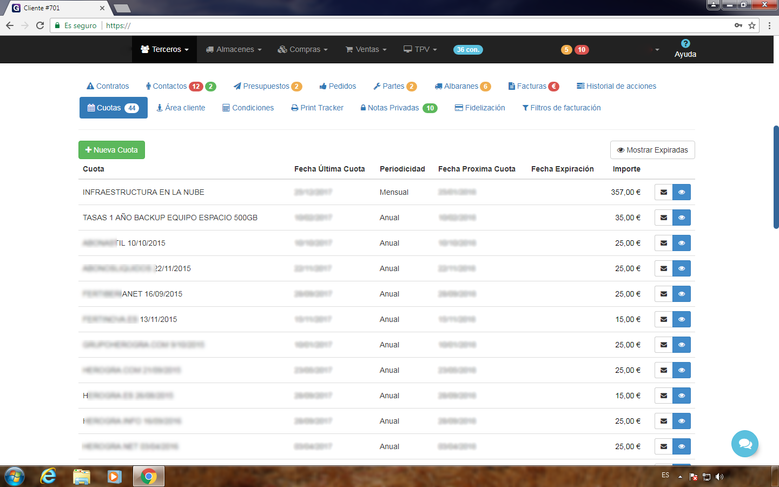Send email for TASAS 1 AÑO BACKUP row
Image resolution: width=779 pixels, height=487 pixels.
tap(663, 218)
